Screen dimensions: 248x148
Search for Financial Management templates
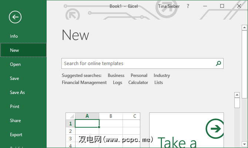pos(84,83)
